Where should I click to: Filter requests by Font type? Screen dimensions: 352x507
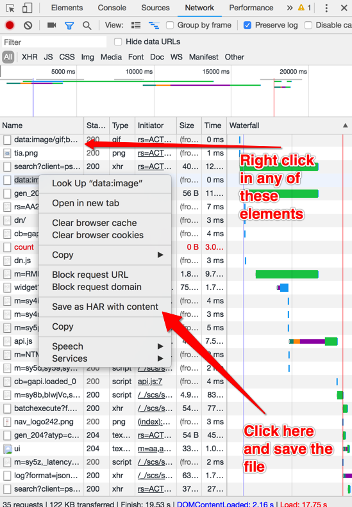pos(136,57)
